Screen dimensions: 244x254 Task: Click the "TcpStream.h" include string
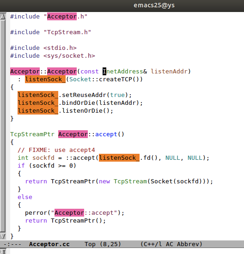pyautogui.click(x=67, y=32)
